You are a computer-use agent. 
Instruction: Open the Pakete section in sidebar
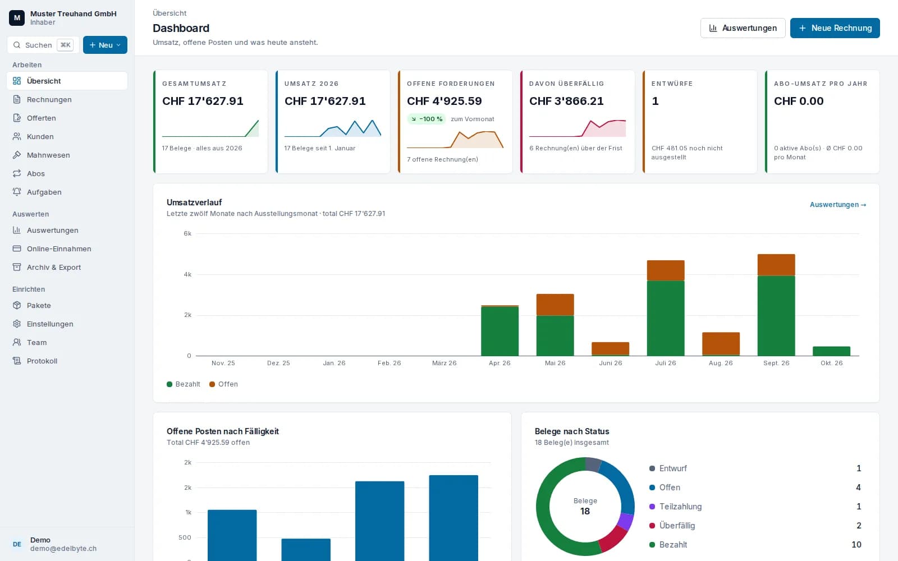[67, 305]
